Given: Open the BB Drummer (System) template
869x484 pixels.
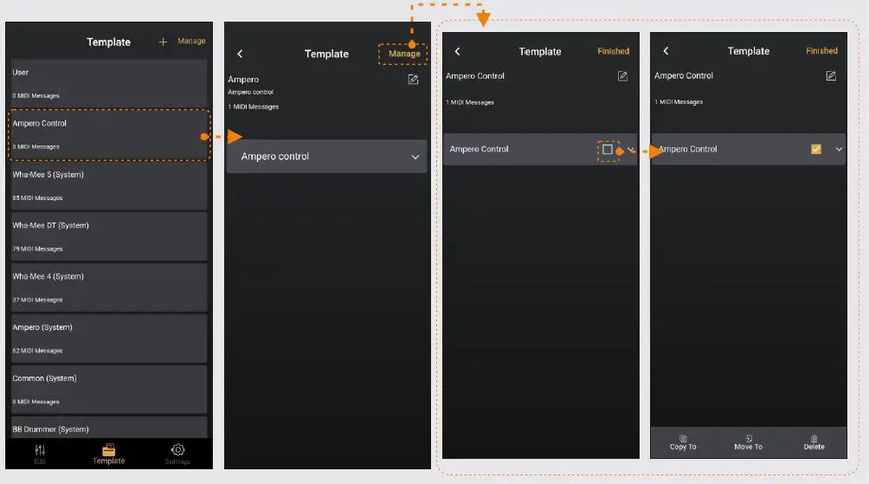Looking at the screenshot, I should pyautogui.click(x=109, y=428).
